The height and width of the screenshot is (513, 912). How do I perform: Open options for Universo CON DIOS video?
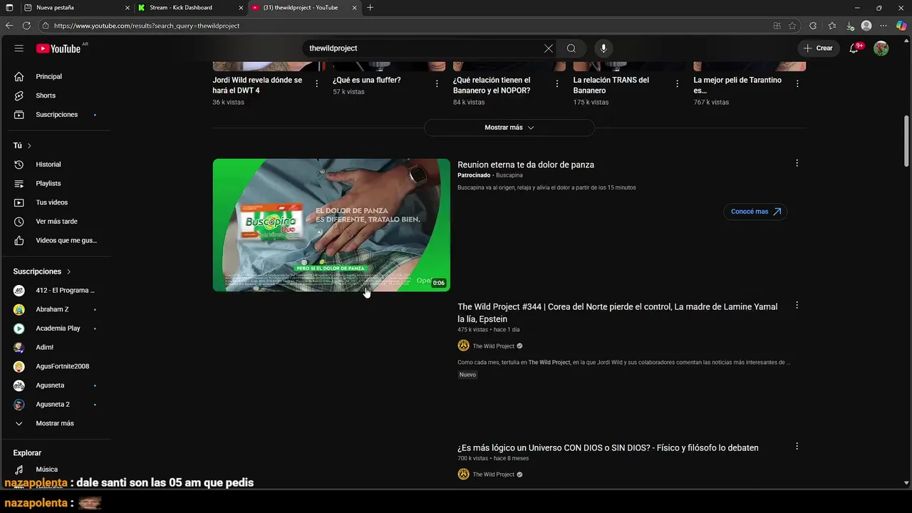click(x=797, y=447)
